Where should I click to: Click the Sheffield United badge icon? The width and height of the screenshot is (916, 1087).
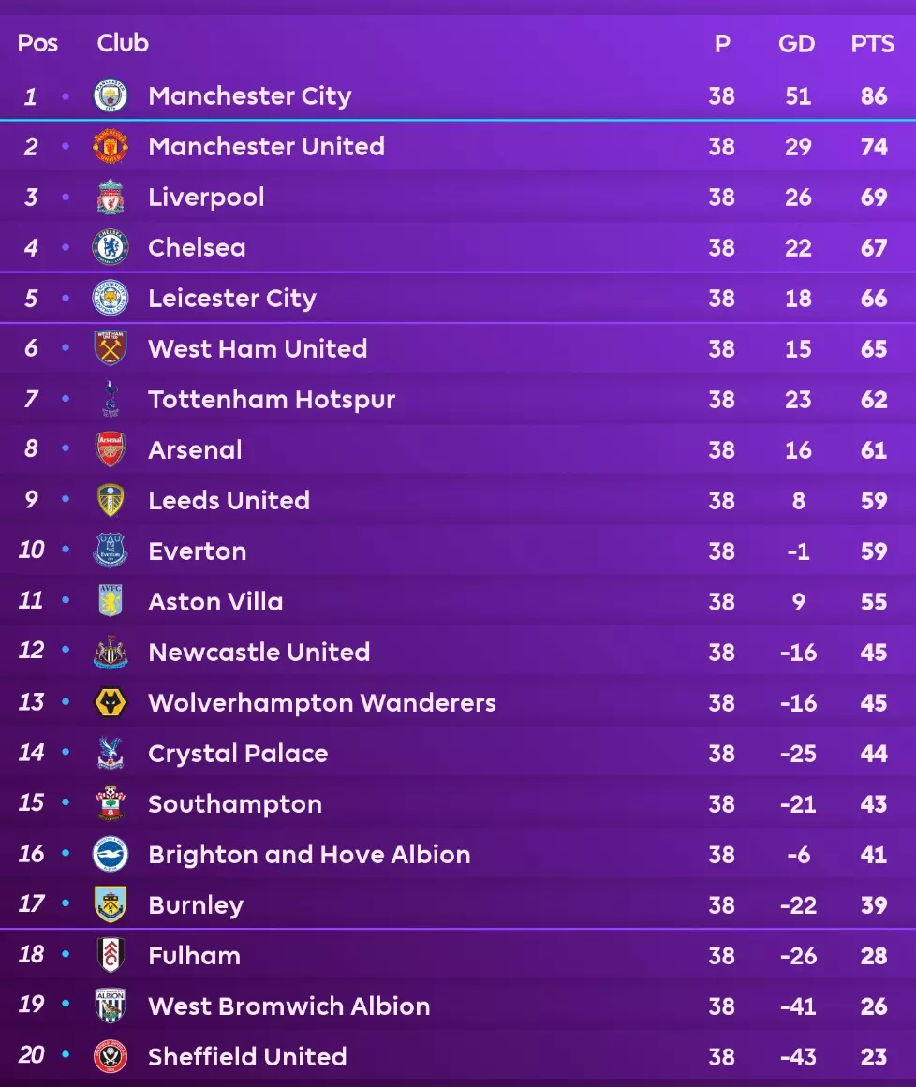tap(111, 1056)
